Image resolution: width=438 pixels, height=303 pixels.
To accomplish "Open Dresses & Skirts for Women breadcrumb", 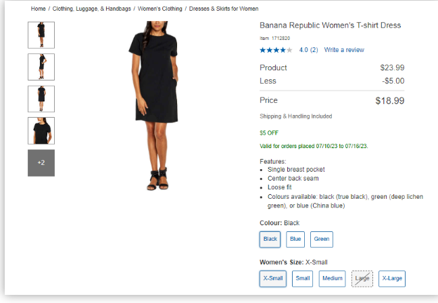I will 224,9.
